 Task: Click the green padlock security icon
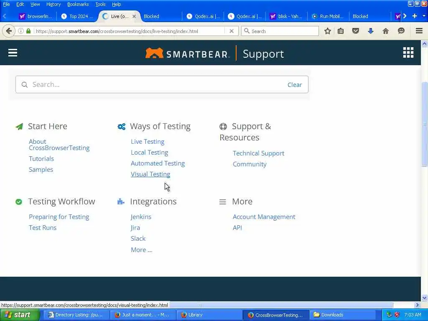click(28, 31)
